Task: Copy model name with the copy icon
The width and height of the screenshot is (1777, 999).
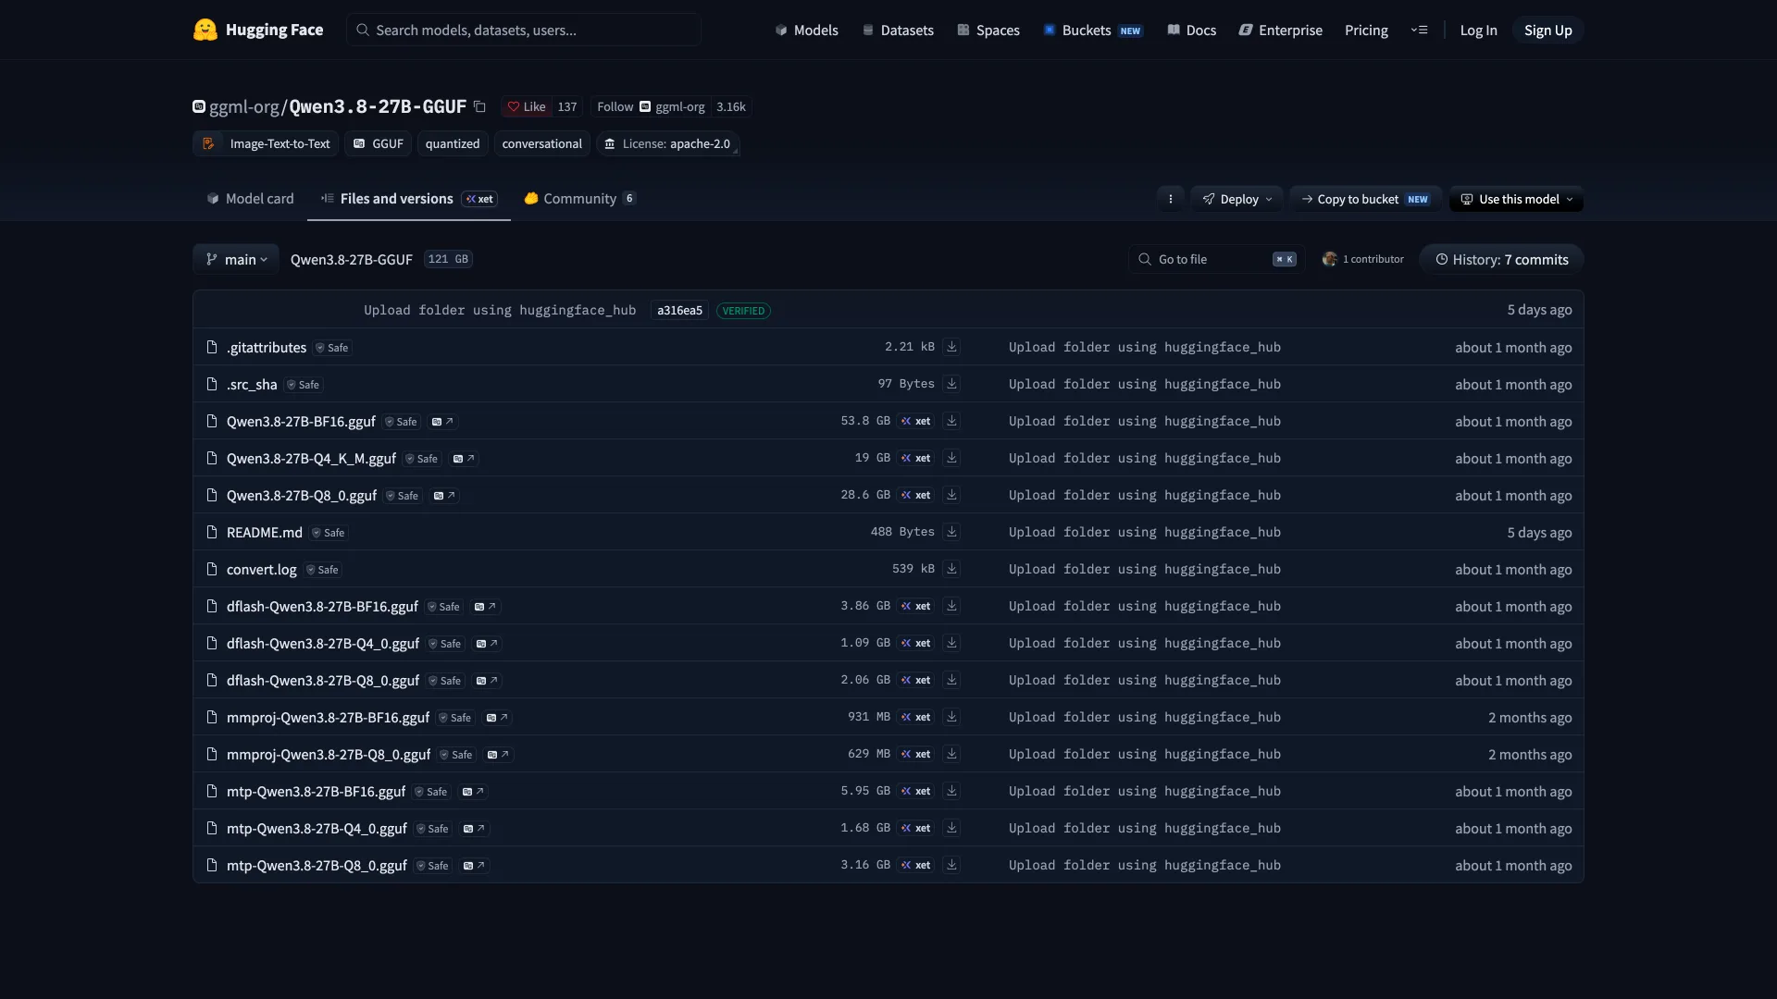Action: 479,106
